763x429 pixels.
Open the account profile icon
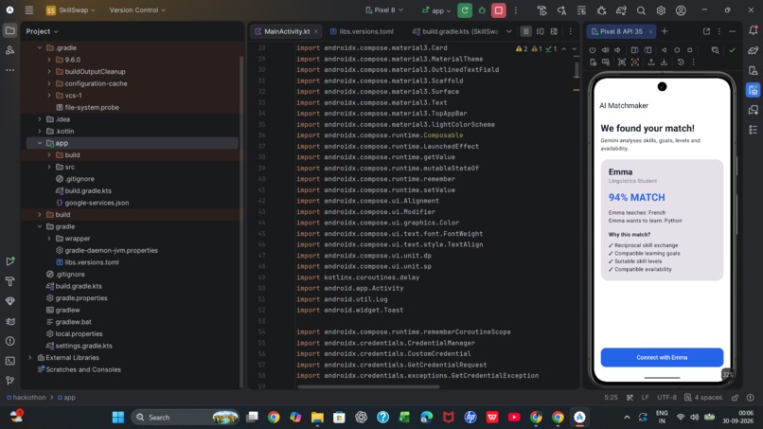681,10
